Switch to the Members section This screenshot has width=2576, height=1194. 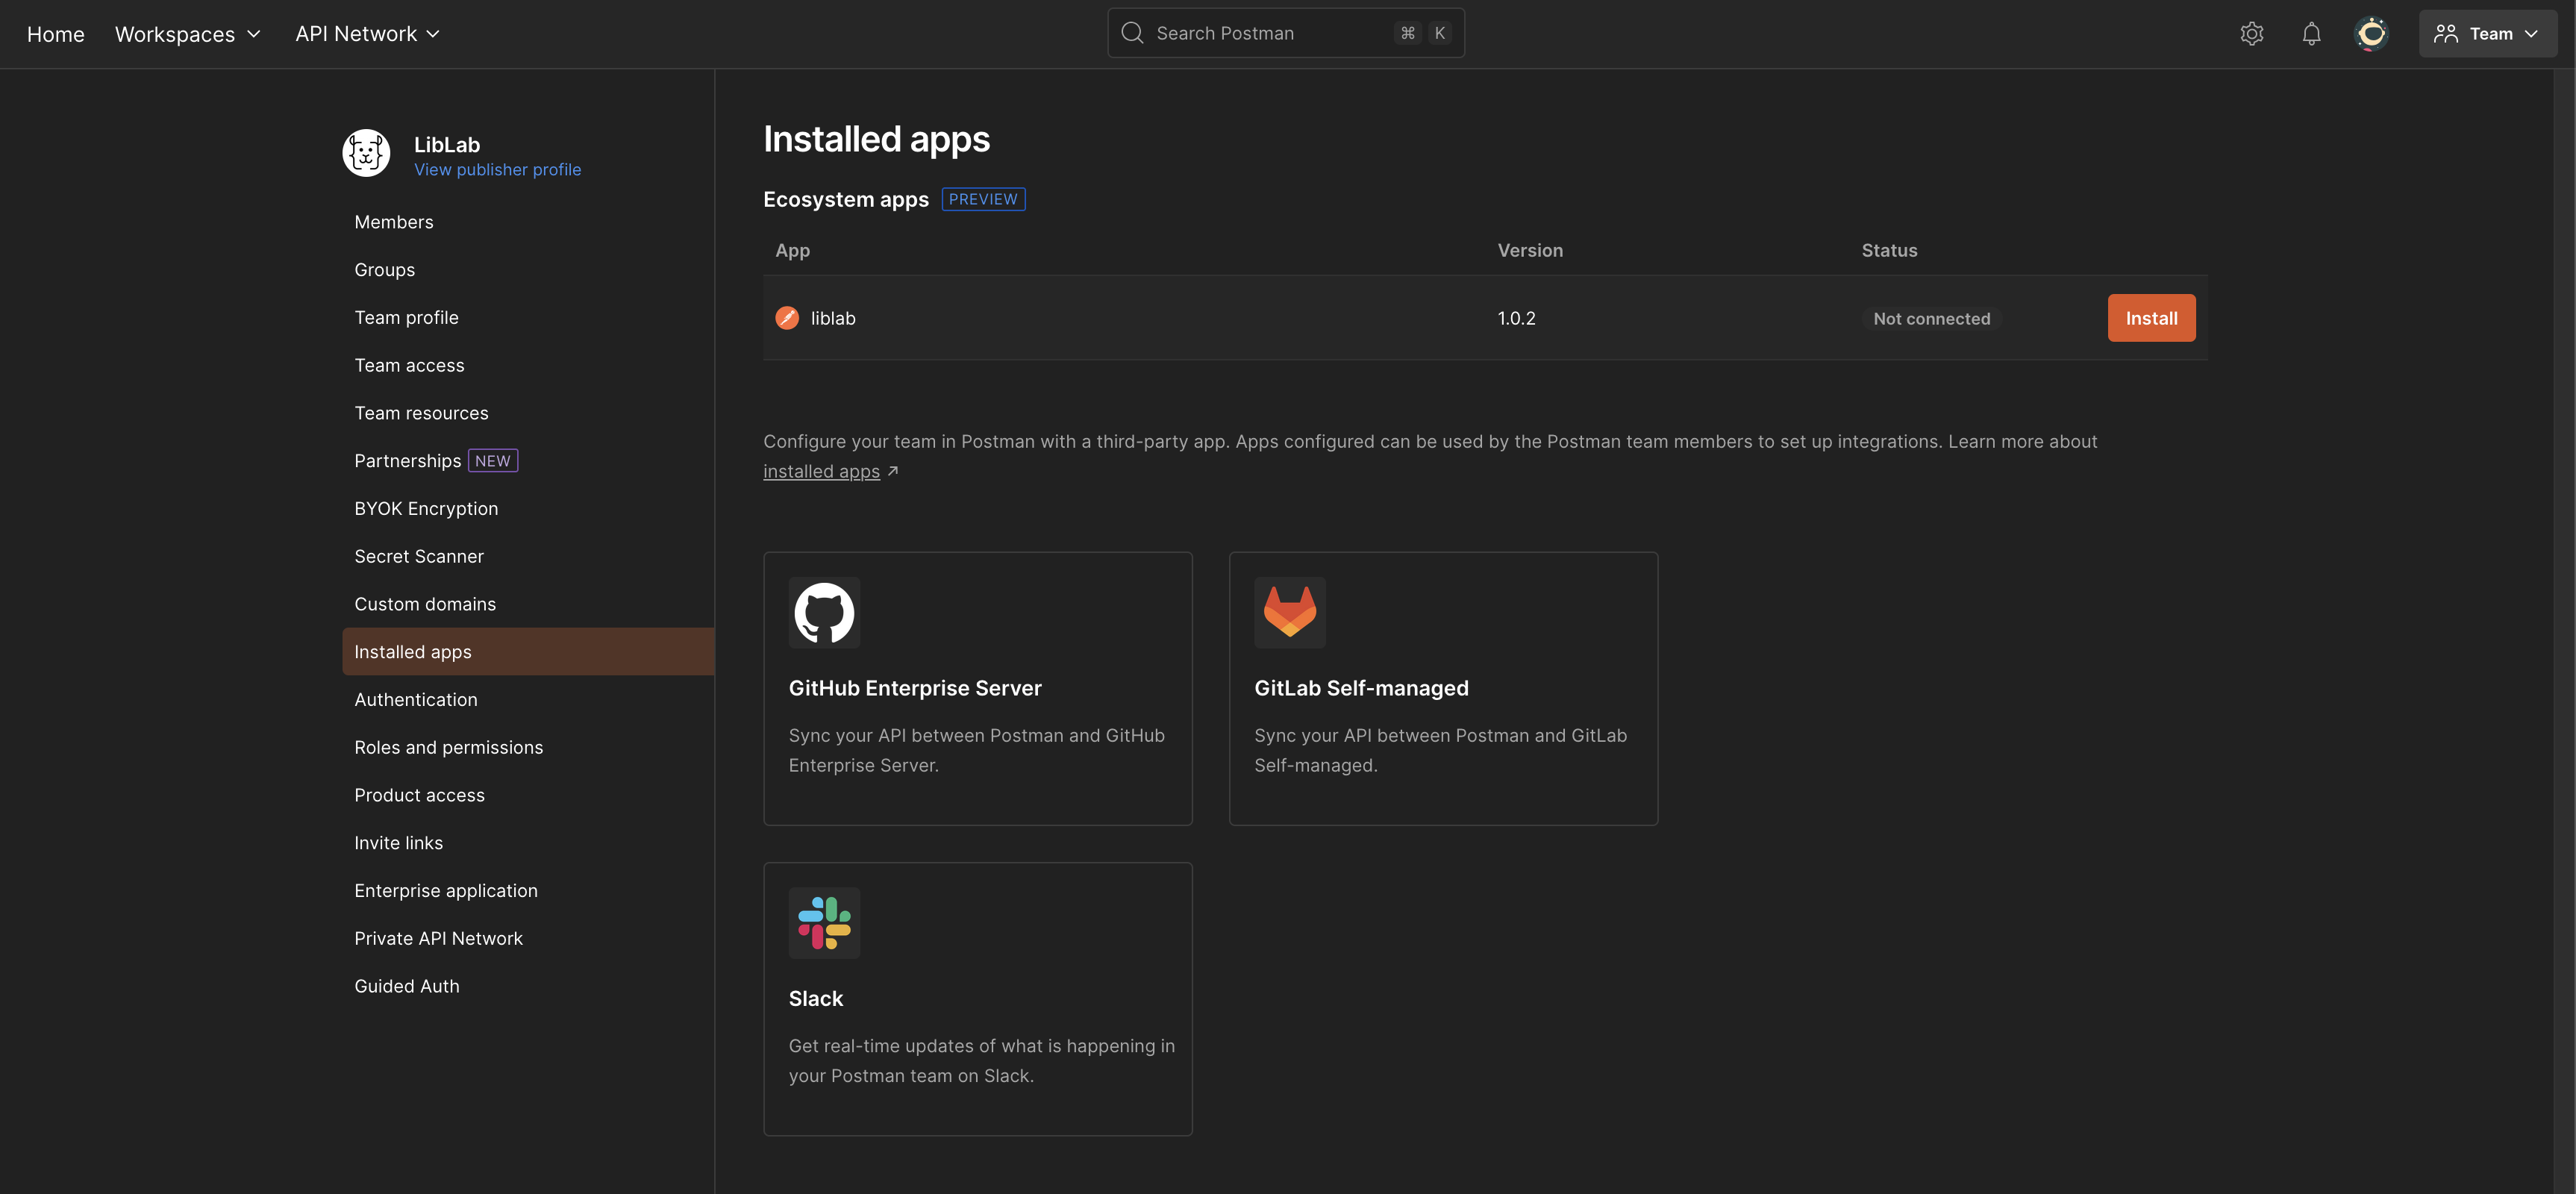coord(393,222)
